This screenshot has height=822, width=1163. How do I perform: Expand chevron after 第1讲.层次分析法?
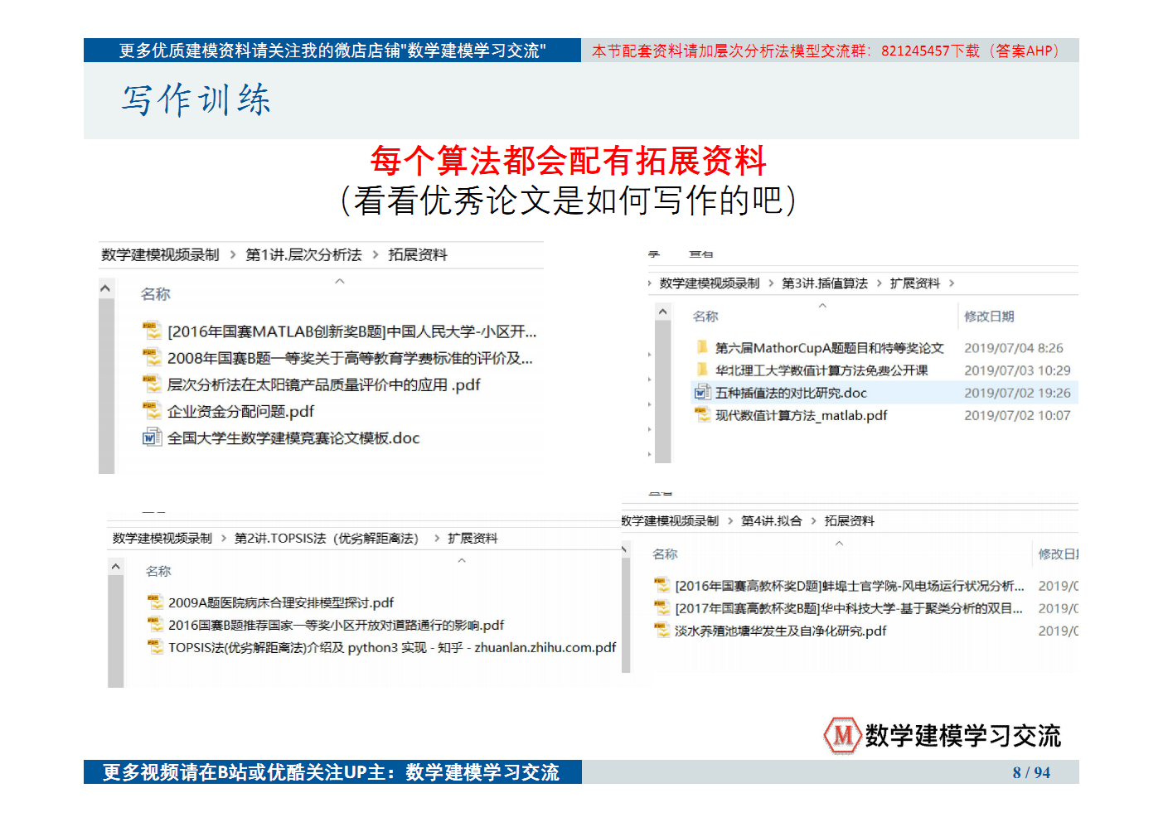click(x=376, y=254)
